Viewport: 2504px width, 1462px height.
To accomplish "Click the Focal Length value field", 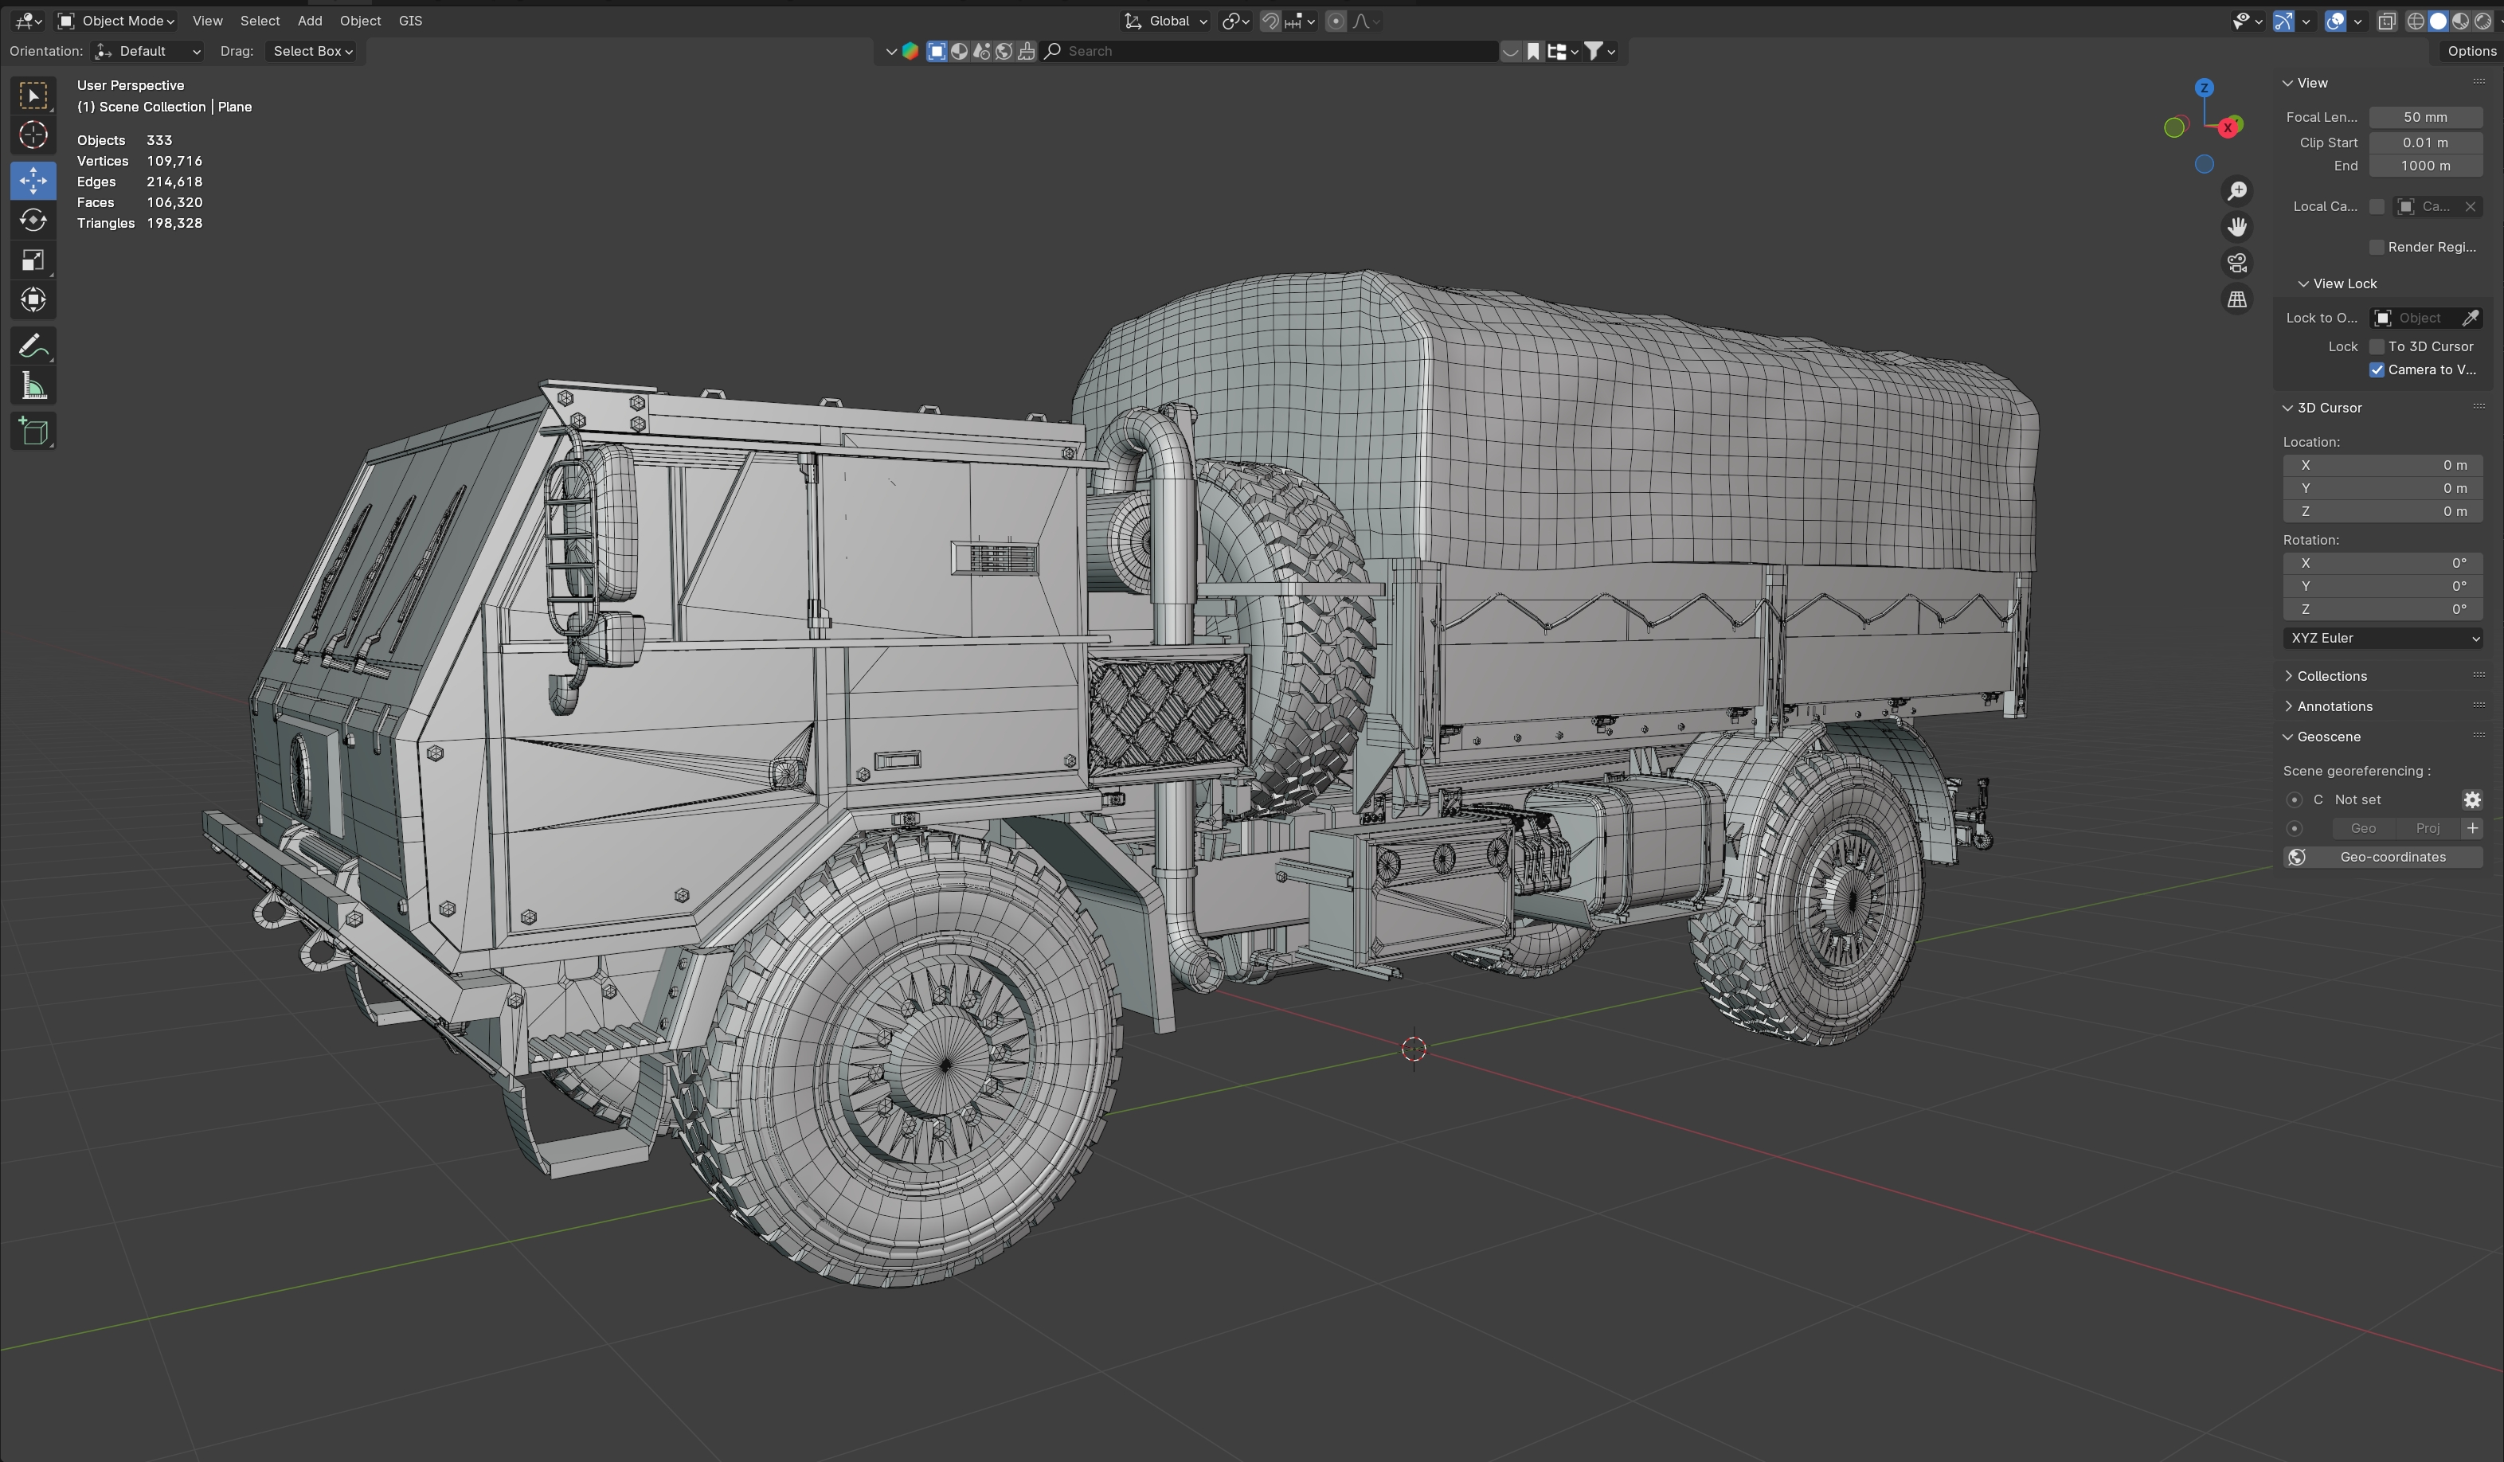I will pos(2424,117).
